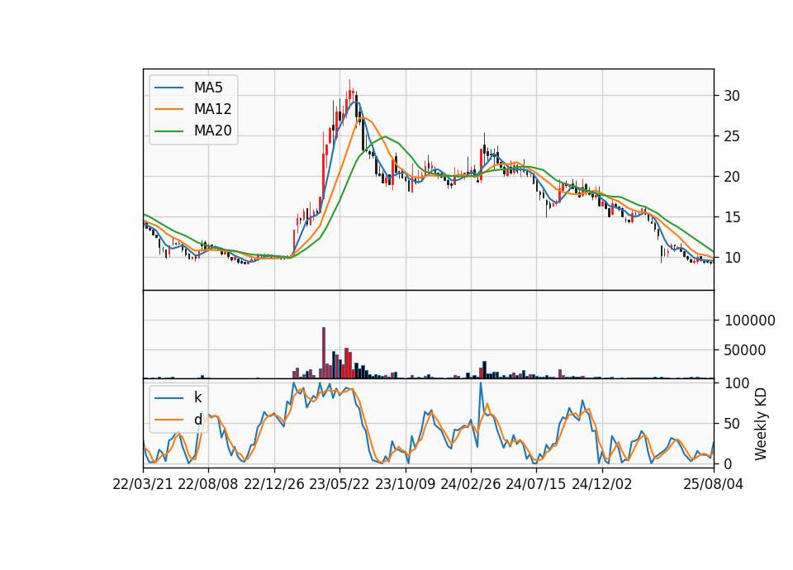Click the date label 24/12/02
This screenshot has height=570, width=793.
coord(602,484)
